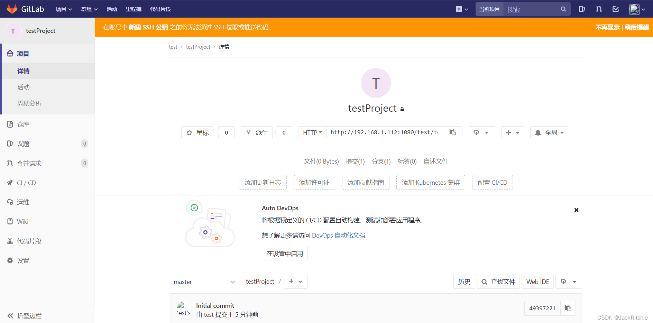Switch to the 提交(1) tab

click(x=355, y=161)
